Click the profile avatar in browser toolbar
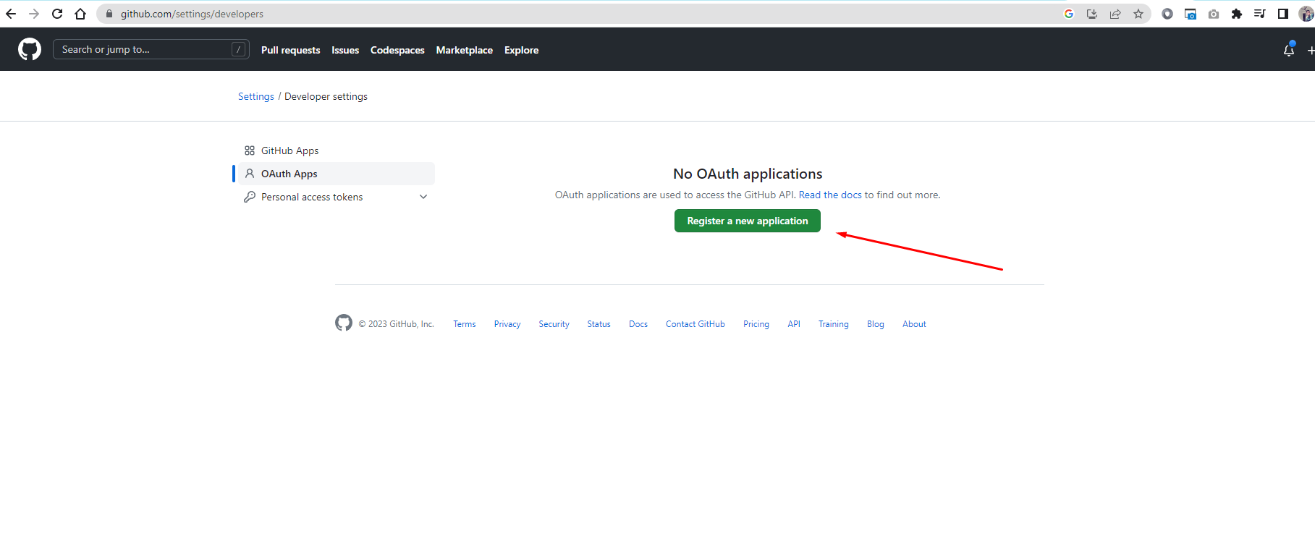1315x539 pixels. 1306,14
